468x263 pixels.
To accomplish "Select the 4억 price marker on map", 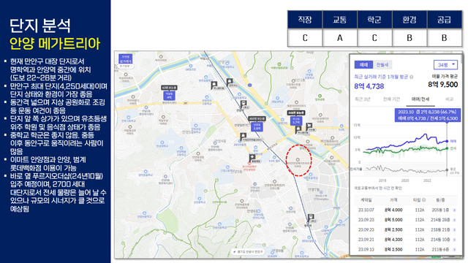I will pos(169,96).
